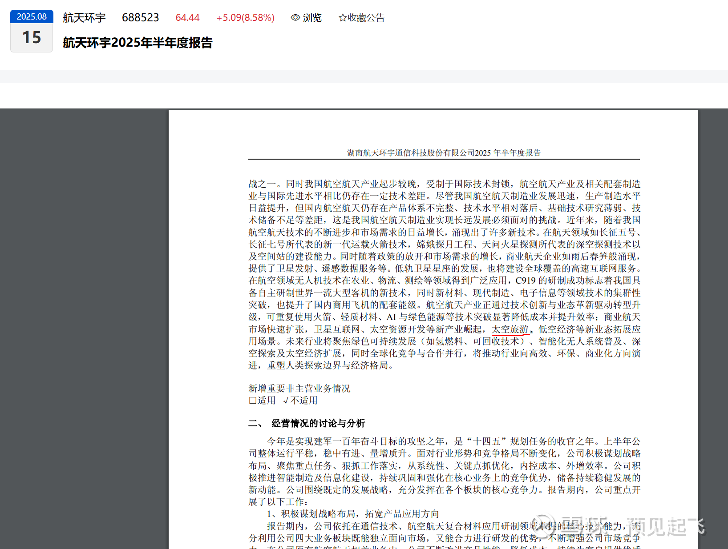Click the word C919 in the paragraph

525,281
